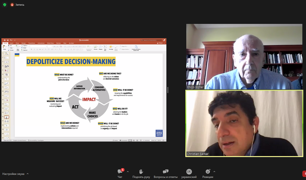Click the Share button in PowerPoint
Screen dimensions: 306x180
(160, 43)
